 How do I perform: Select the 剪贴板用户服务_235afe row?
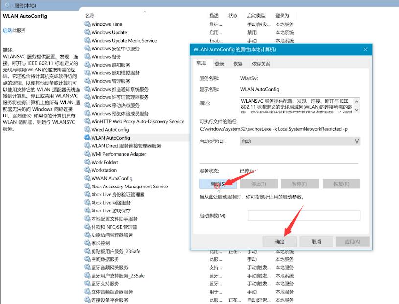click(x=189, y=251)
